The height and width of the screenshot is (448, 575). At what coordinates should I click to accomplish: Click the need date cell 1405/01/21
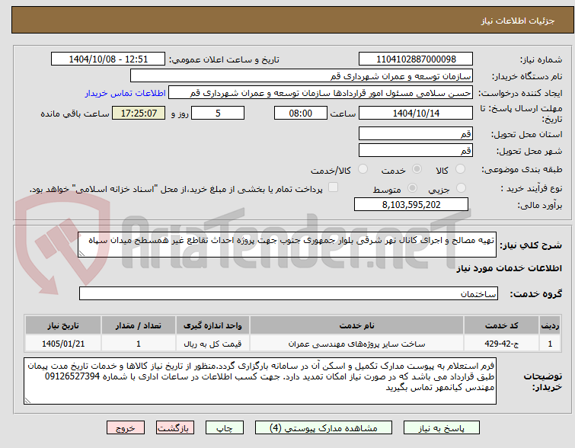63,344
